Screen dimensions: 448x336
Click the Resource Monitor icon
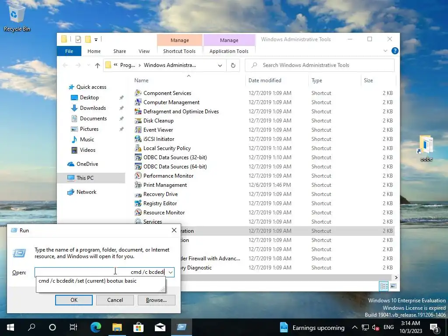tap(138, 212)
